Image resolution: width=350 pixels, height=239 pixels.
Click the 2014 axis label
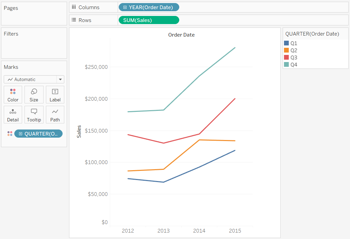199,231
